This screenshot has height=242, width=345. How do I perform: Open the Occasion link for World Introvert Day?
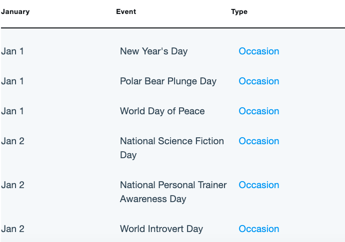(x=259, y=229)
